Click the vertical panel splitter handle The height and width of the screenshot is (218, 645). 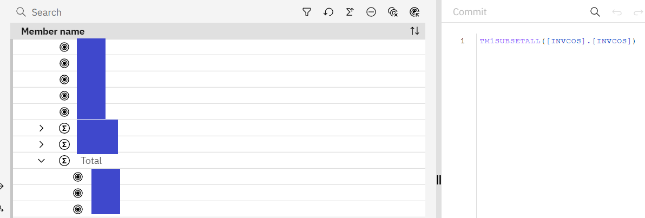tap(439, 180)
